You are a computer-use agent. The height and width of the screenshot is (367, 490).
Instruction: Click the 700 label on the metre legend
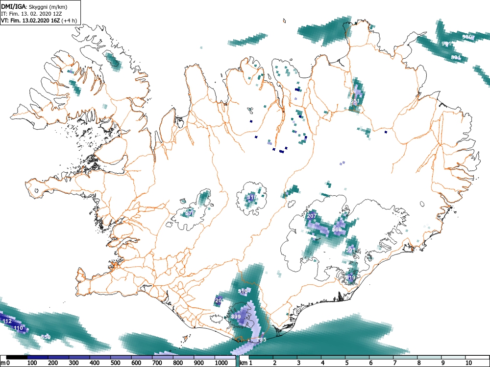pos(157,363)
